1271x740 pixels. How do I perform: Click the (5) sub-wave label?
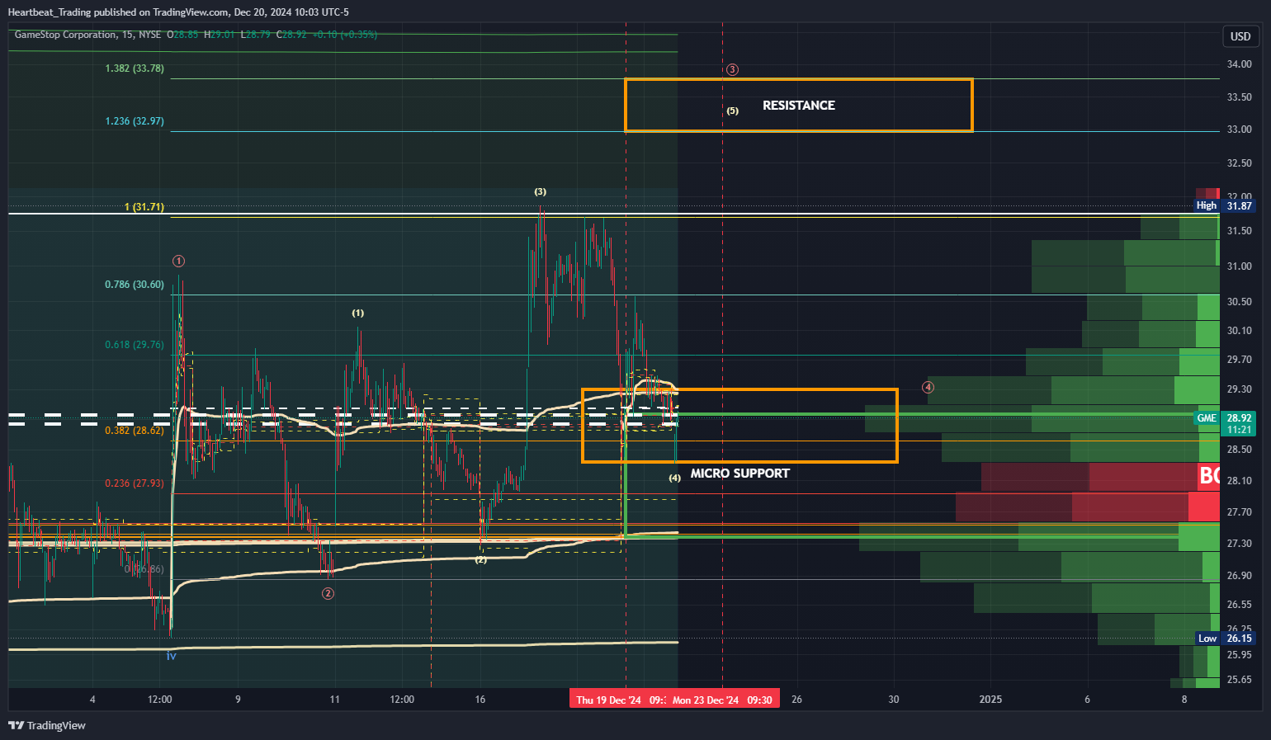732,111
